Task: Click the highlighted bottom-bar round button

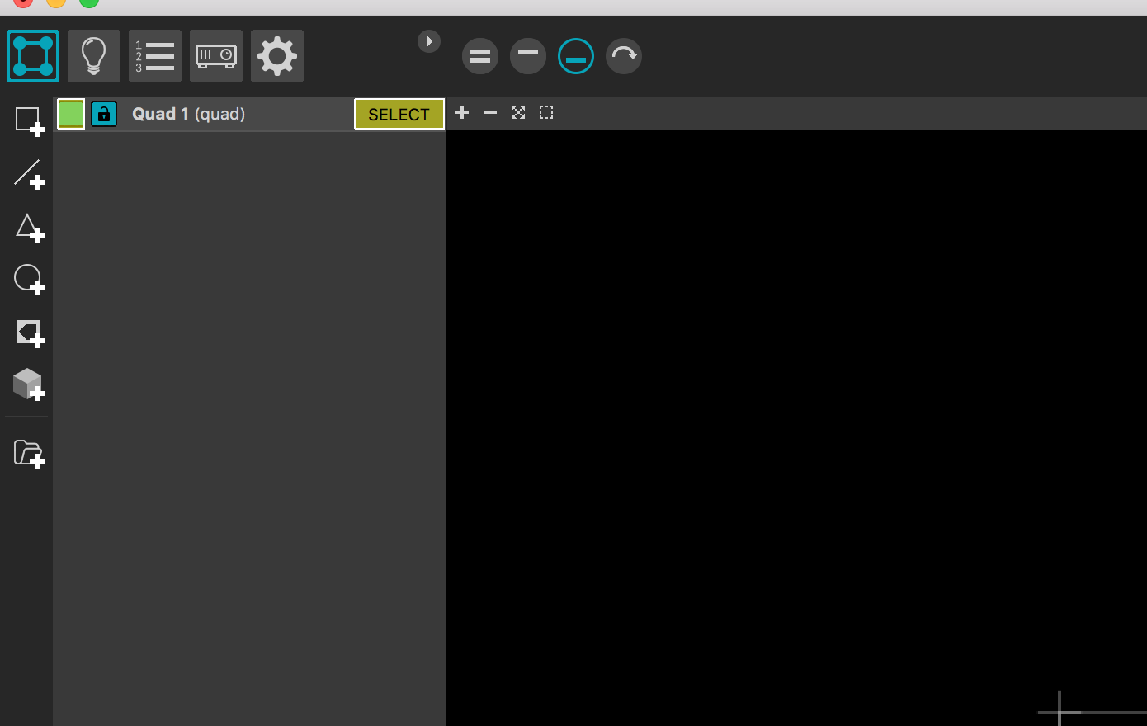Action: point(576,56)
